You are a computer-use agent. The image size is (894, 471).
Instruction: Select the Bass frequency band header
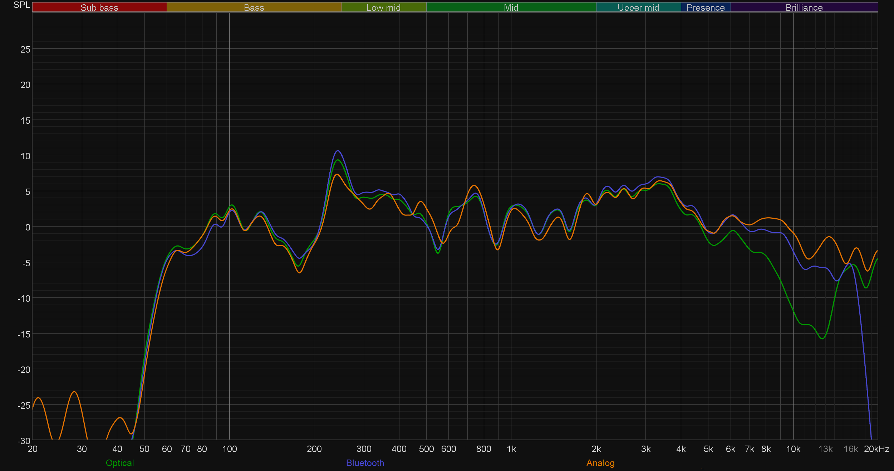[x=254, y=8]
